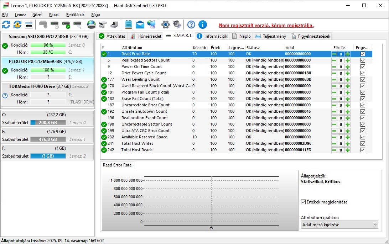Open the Riport menu
This screenshot has height=244, width=389.
click(x=55, y=15)
